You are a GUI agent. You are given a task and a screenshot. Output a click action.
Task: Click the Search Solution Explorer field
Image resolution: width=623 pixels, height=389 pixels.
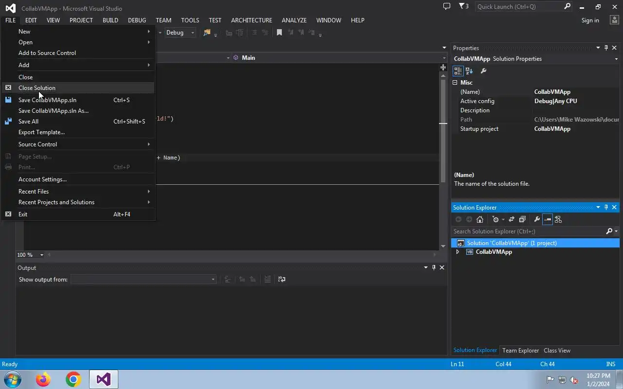529,231
